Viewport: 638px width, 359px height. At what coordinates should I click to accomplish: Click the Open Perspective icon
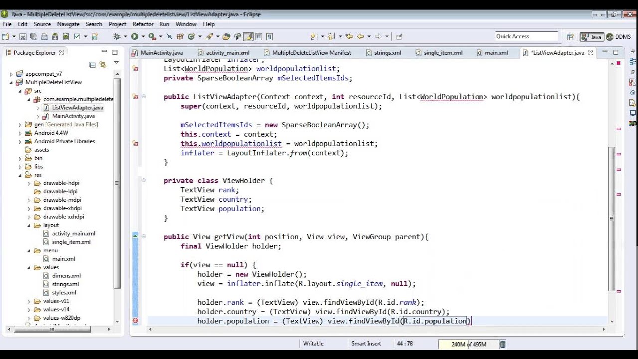[570, 37]
